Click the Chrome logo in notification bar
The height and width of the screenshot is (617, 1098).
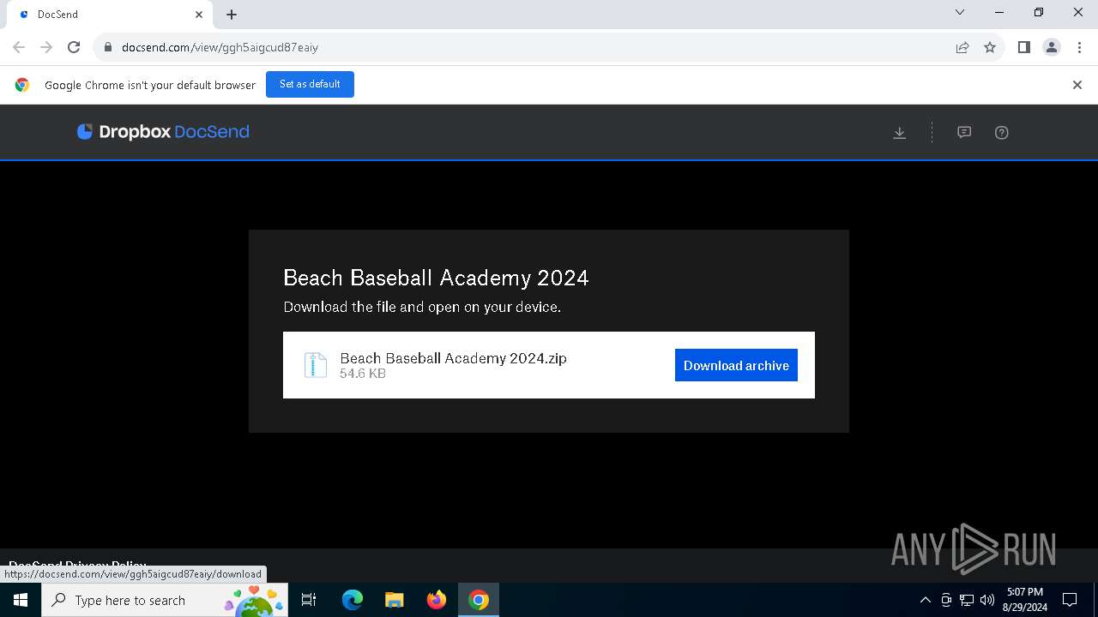click(22, 85)
